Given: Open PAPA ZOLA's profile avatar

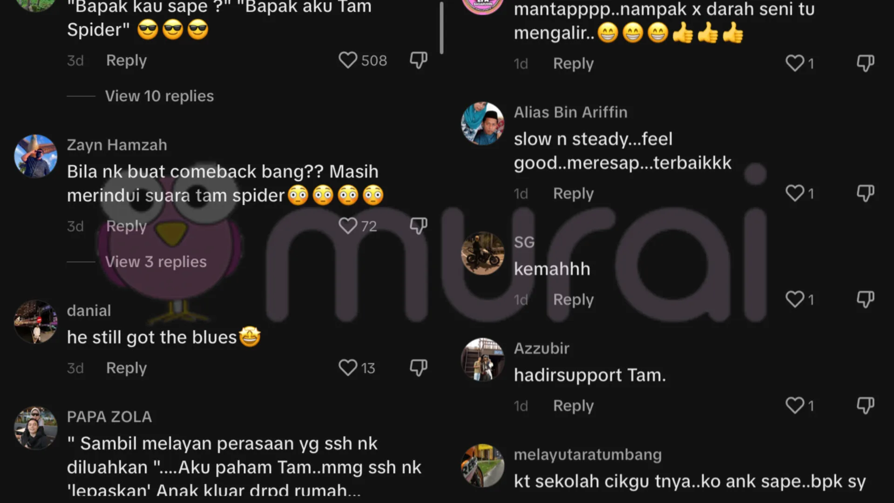Looking at the screenshot, I should (36, 428).
